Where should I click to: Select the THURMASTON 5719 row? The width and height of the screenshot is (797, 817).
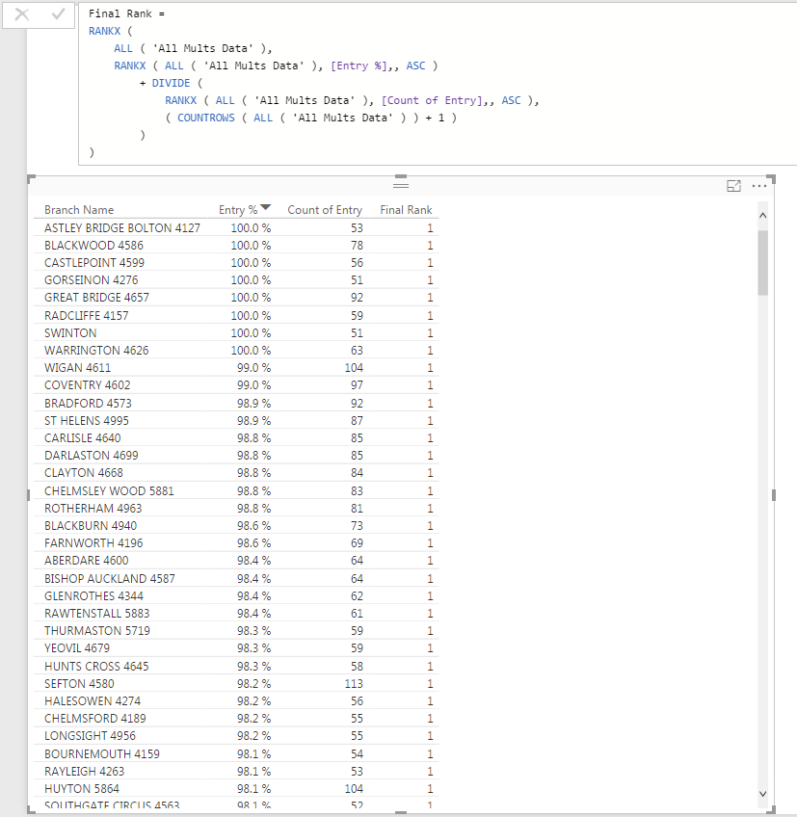[x=236, y=630]
